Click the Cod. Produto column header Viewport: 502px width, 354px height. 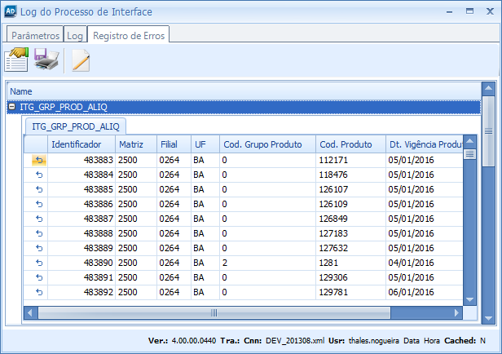[350, 144]
